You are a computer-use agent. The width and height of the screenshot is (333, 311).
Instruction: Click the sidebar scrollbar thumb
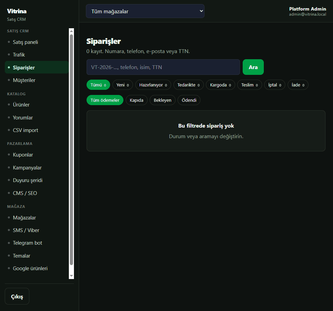click(x=71, y=150)
